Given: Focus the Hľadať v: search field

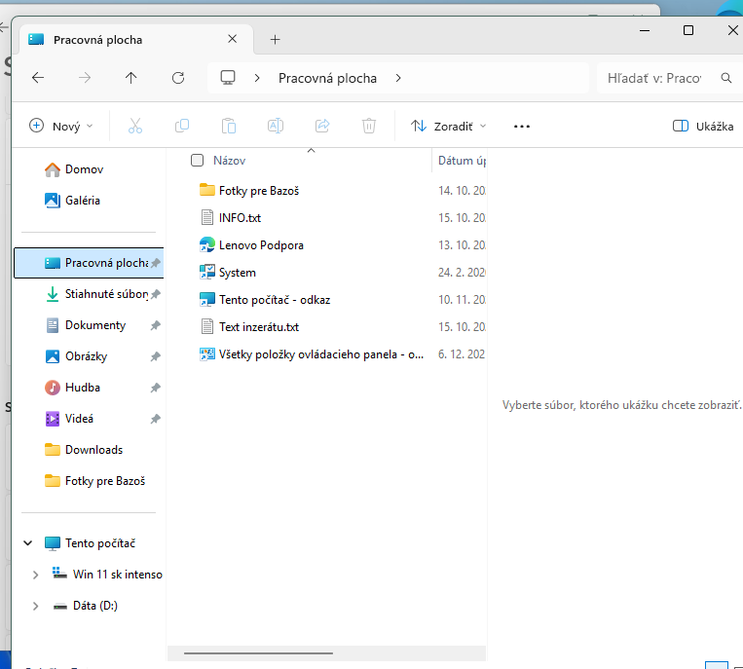Looking at the screenshot, I should coord(654,78).
